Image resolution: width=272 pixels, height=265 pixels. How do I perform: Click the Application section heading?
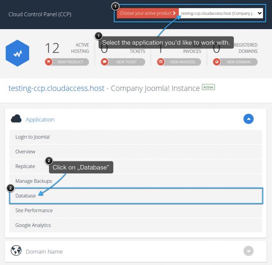(40, 120)
